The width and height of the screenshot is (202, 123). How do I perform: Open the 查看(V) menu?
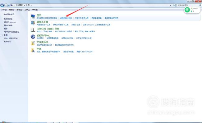point(19,10)
